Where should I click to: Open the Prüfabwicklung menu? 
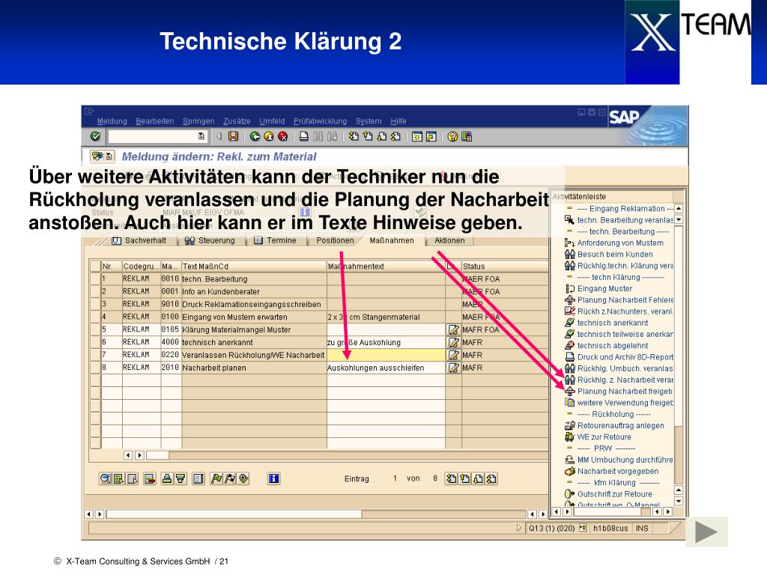pyautogui.click(x=320, y=121)
